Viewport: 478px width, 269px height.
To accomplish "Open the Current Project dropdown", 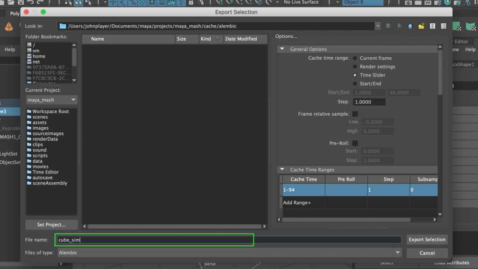I will (x=51, y=100).
